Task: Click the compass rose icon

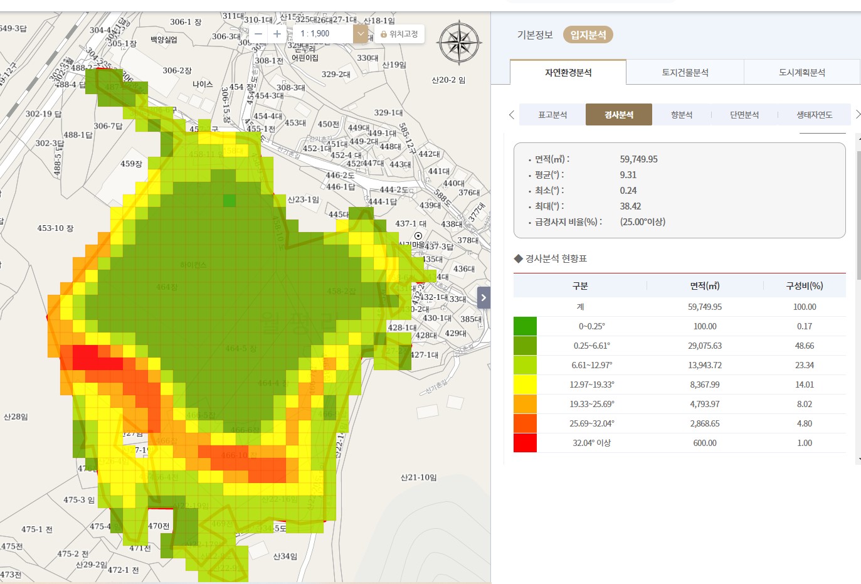Action: 460,43
